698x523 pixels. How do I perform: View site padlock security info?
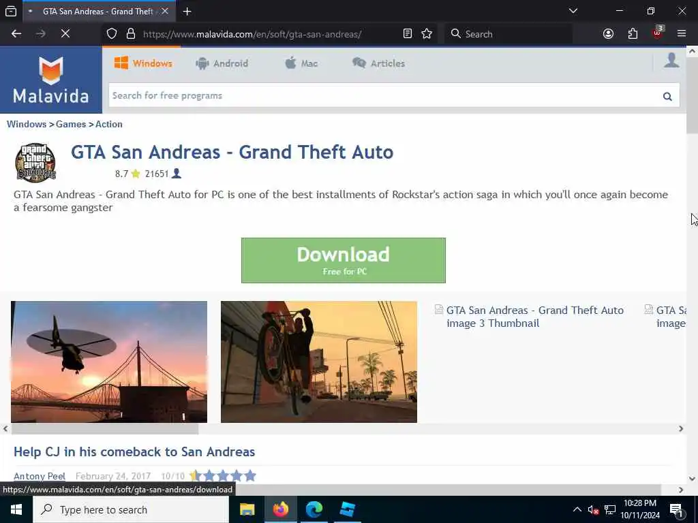(x=130, y=34)
